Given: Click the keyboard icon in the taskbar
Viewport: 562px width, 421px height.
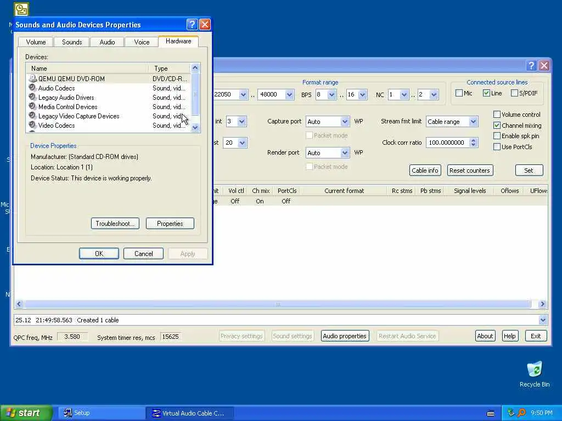Looking at the screenshot, I should 491,413.
